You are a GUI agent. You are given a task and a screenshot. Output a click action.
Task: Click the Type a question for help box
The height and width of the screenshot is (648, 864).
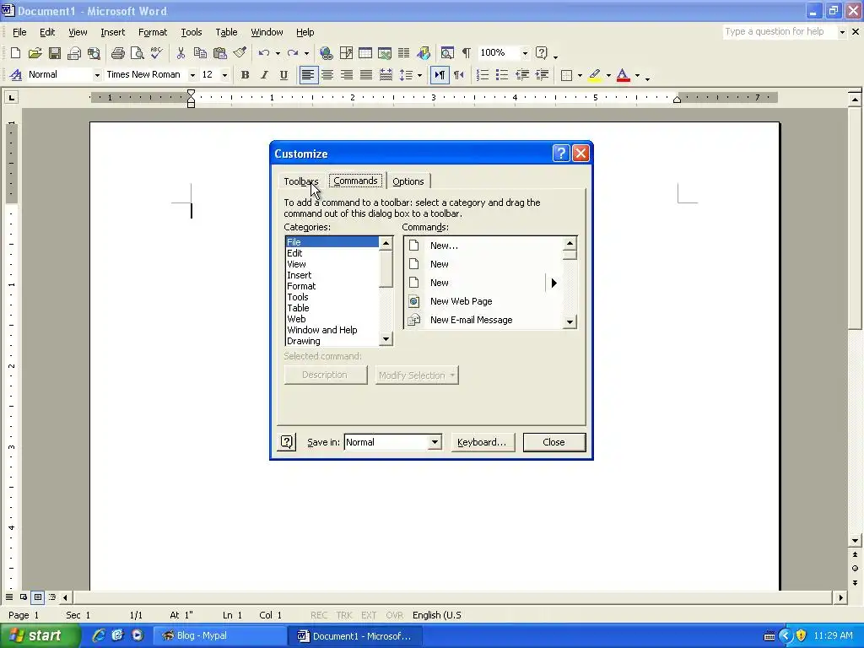(780, 32)
